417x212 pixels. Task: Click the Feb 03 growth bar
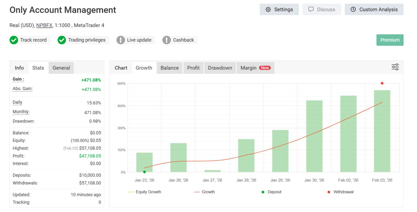pos(382,131)
